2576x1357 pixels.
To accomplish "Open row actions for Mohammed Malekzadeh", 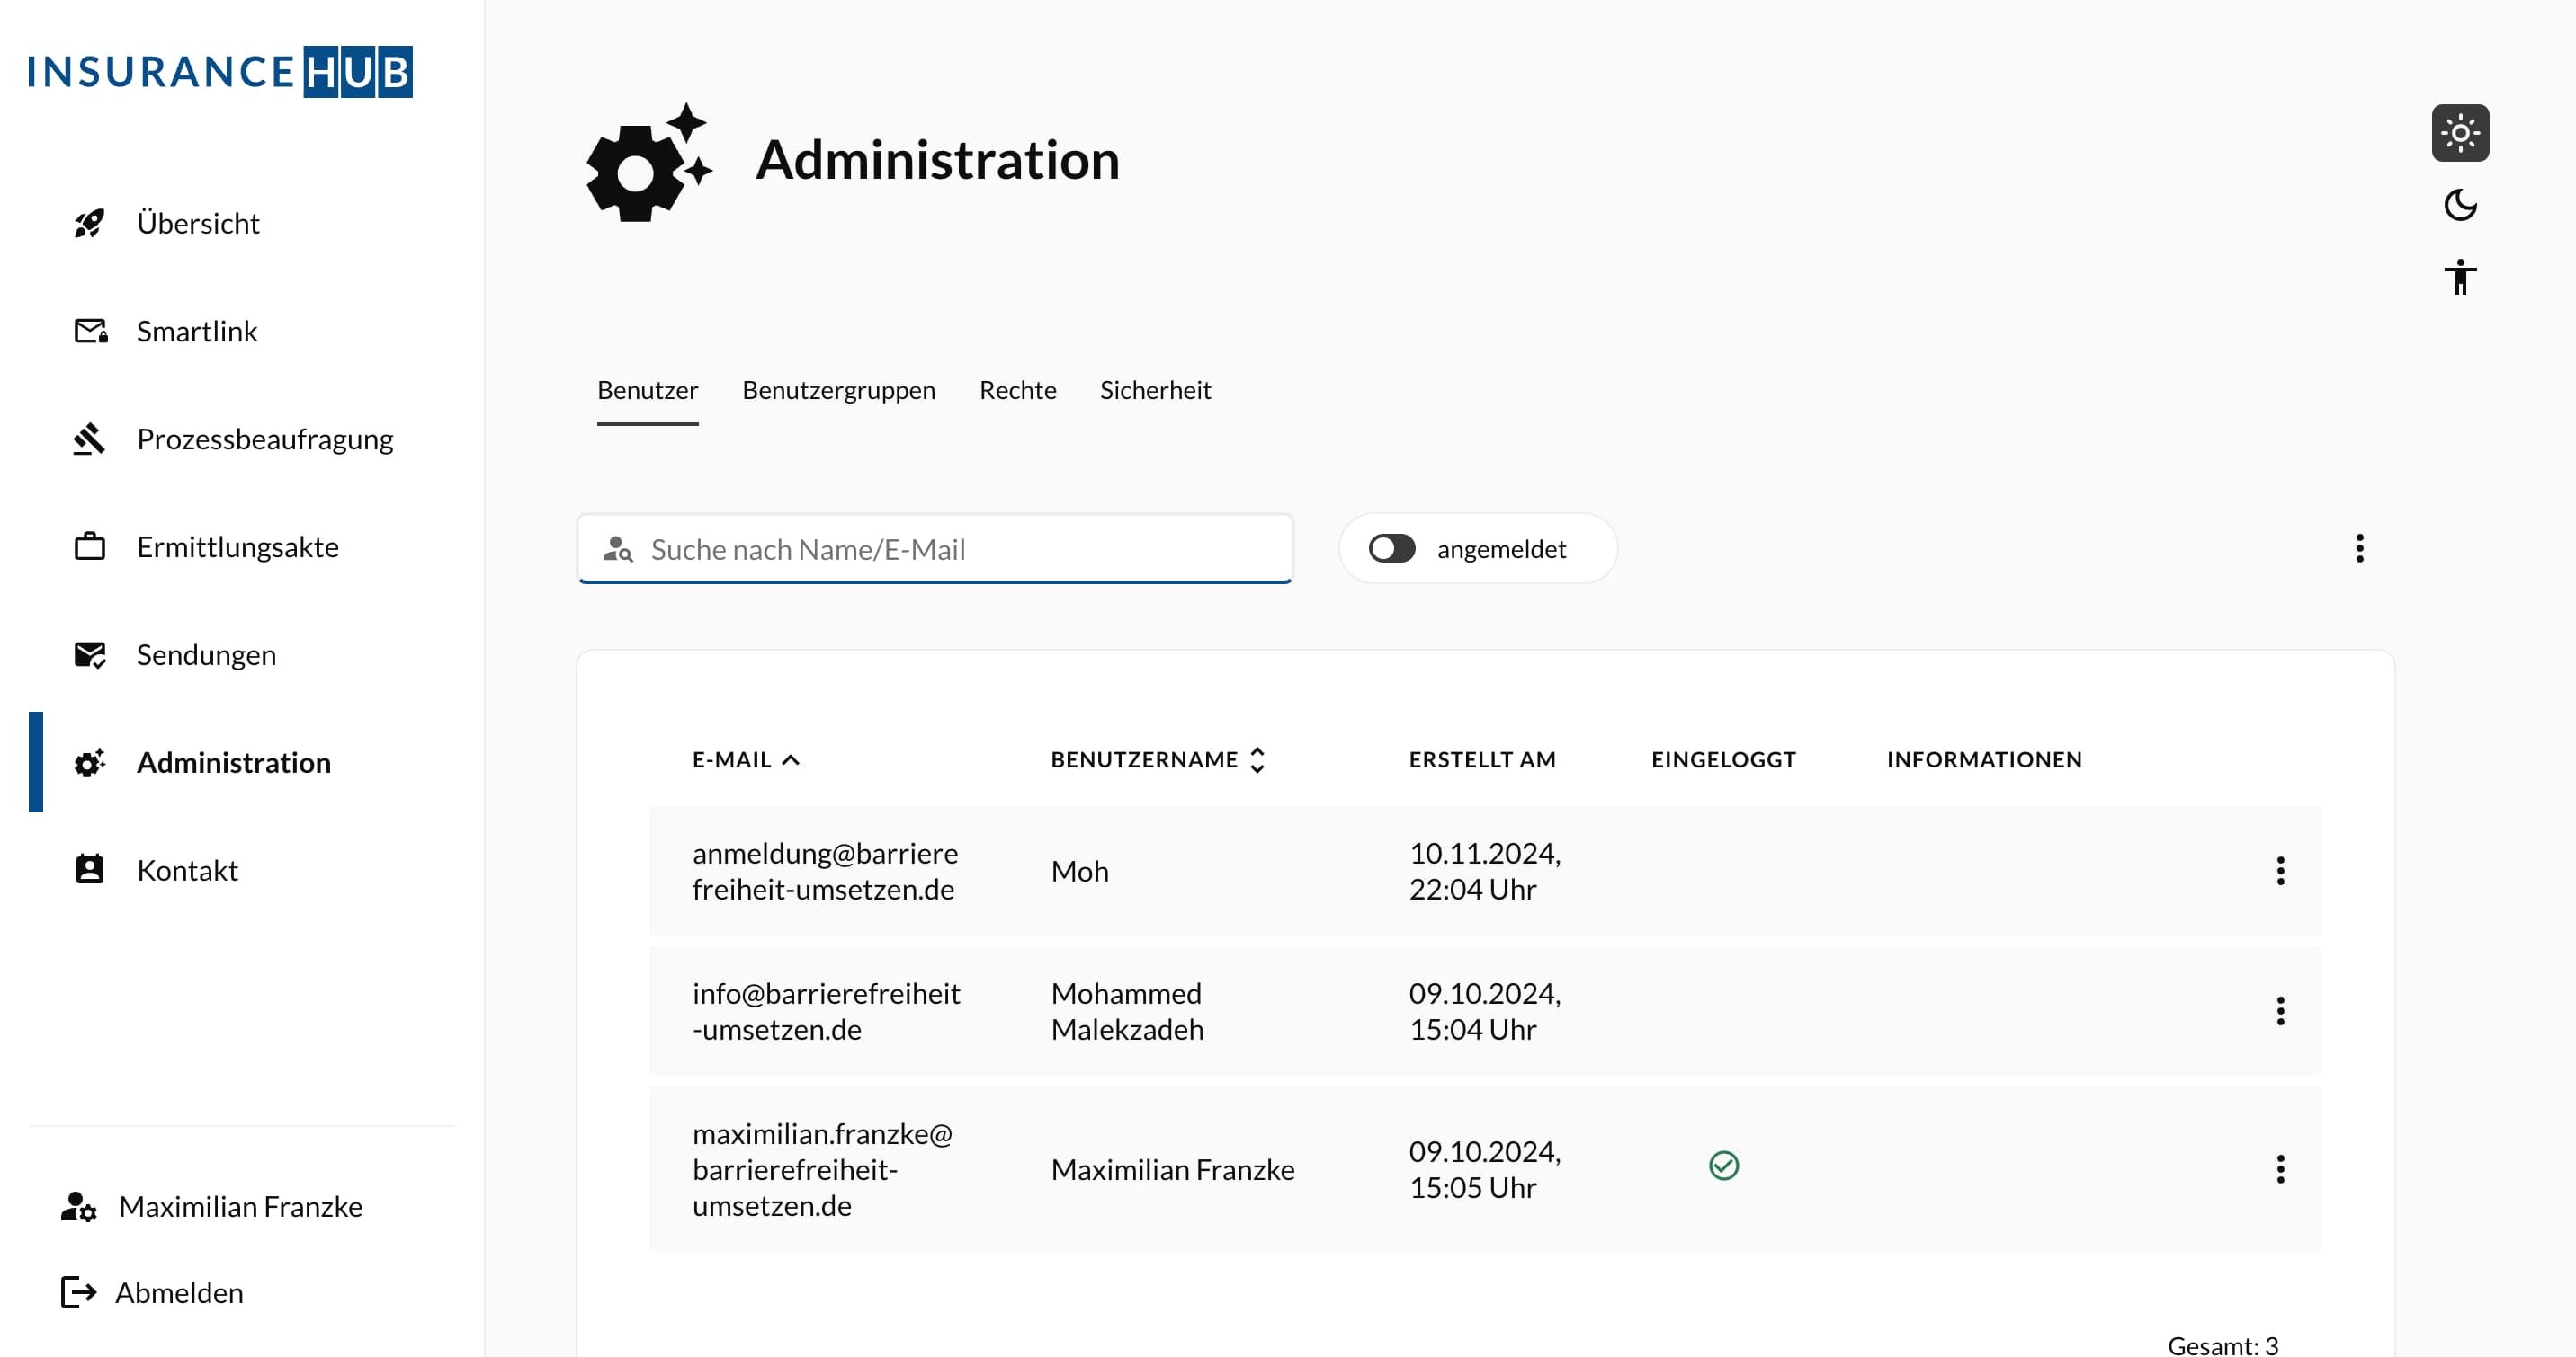I will [x=2280, y=1010].
